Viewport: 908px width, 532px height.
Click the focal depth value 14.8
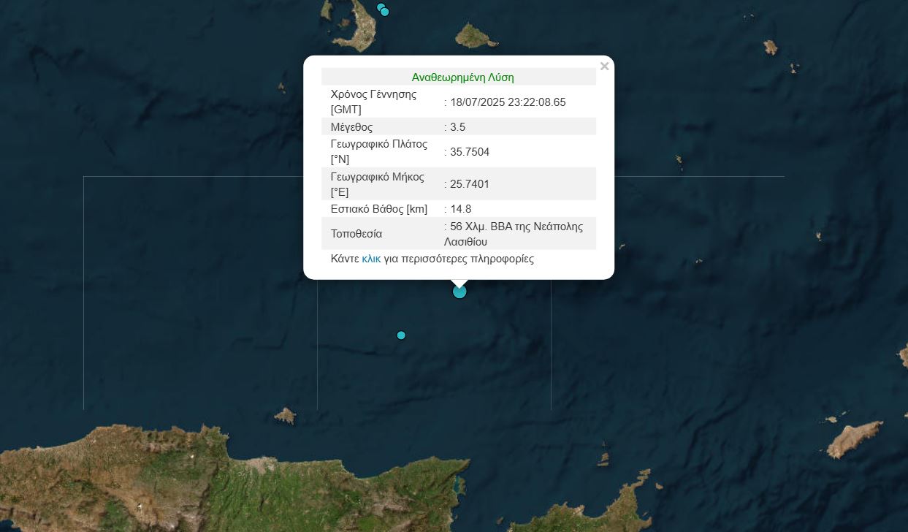[461, 209]
